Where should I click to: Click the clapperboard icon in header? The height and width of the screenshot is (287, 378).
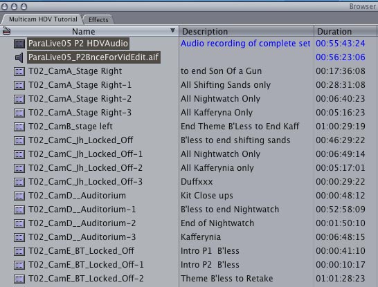point(6,31)
